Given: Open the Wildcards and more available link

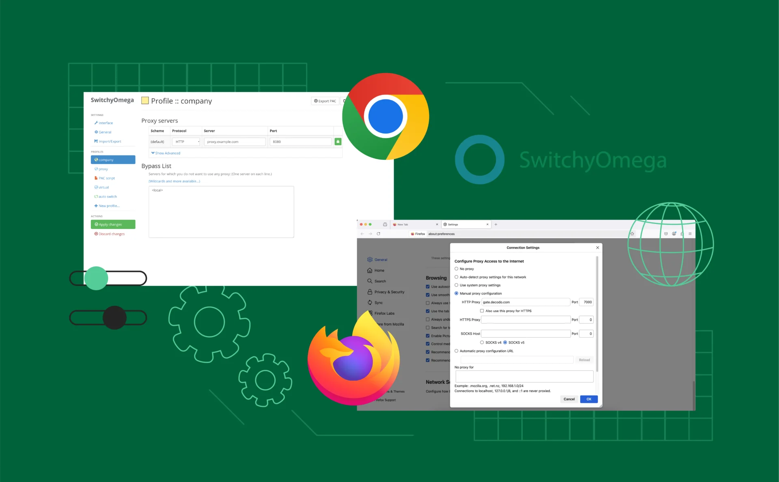Looking at the screenshot, I should (x=174, y=181).
